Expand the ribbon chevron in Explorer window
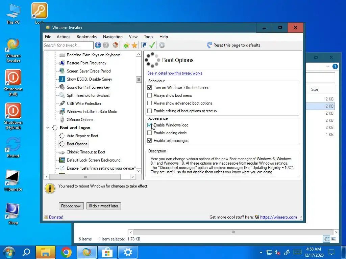This screenshot has height=259, width=346. (x=328, y=66)
